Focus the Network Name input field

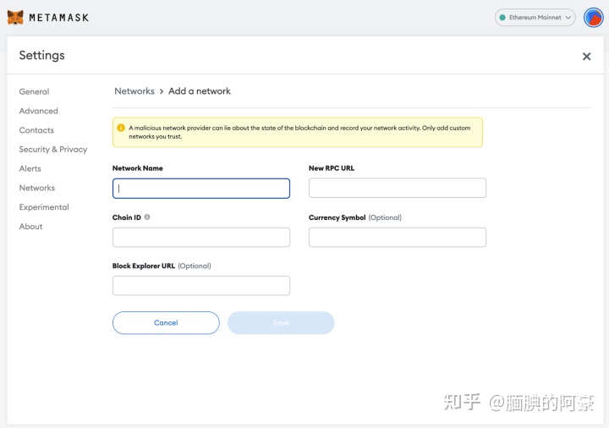(201, 188)
